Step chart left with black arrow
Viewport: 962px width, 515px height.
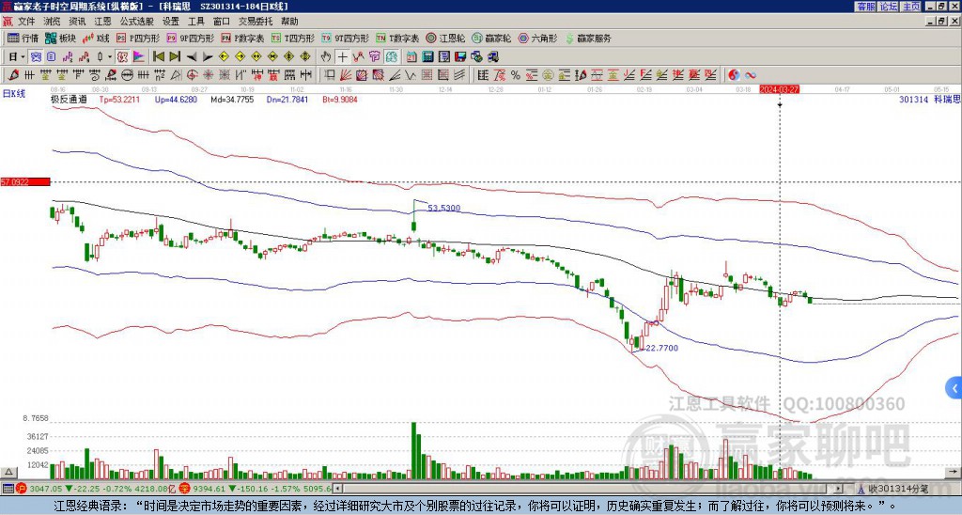pos(192,57)
